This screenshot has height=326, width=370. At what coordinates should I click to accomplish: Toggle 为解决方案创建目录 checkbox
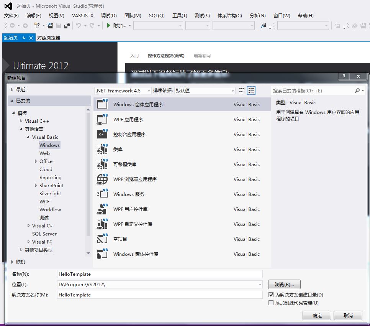coord(271,295)
